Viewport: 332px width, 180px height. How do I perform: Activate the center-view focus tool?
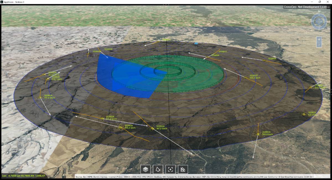(170, 169)
